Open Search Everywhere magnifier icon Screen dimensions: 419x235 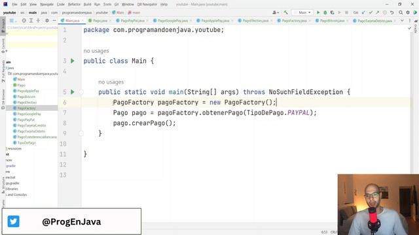point(401,12)
